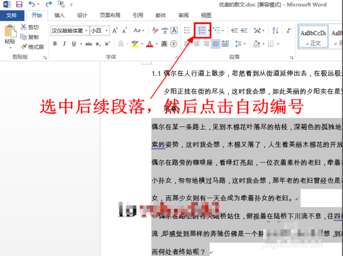The height and width of the screenshot is (256, 343).
Task: Switch to the Design (设计) tab
Action: (x=82, y=15)
